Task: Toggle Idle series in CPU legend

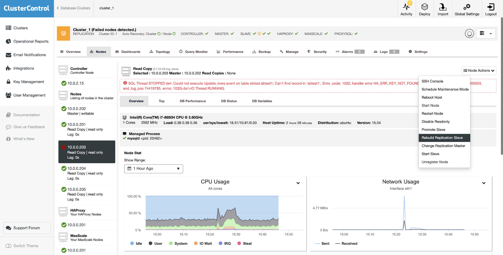Action: pyautogui.click(x=136, y=243)
